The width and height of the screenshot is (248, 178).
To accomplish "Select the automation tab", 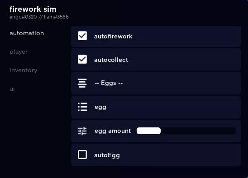I will 27,33.
